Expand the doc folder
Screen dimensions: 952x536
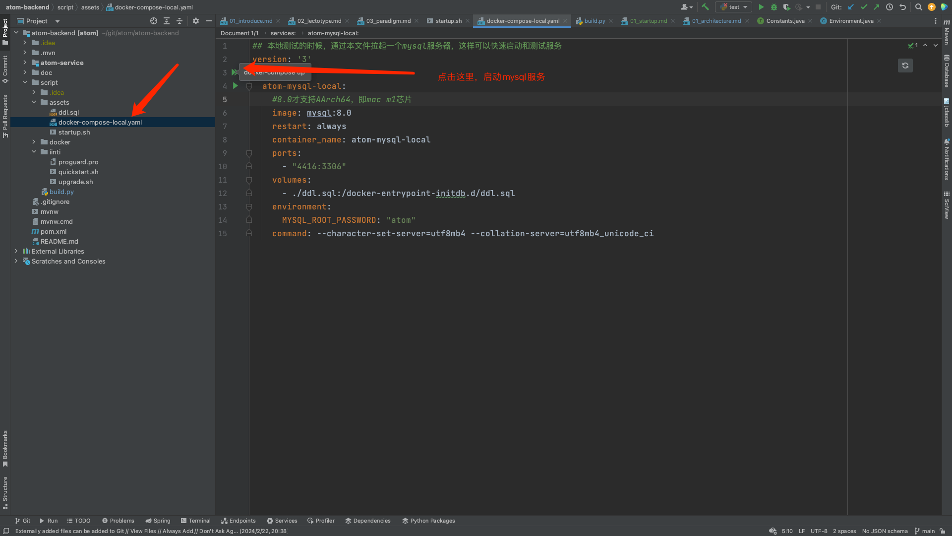tap(25, 72)
